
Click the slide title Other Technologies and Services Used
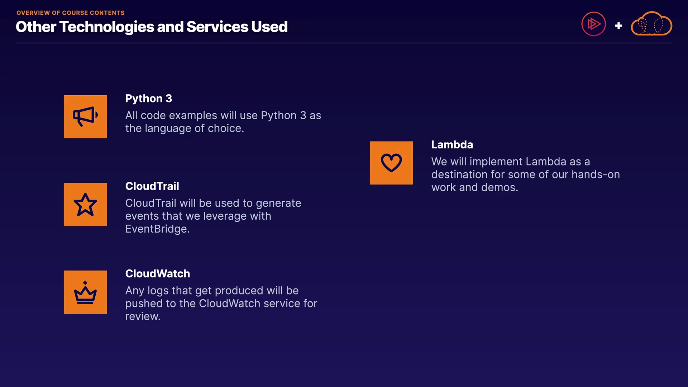(152, 27)
